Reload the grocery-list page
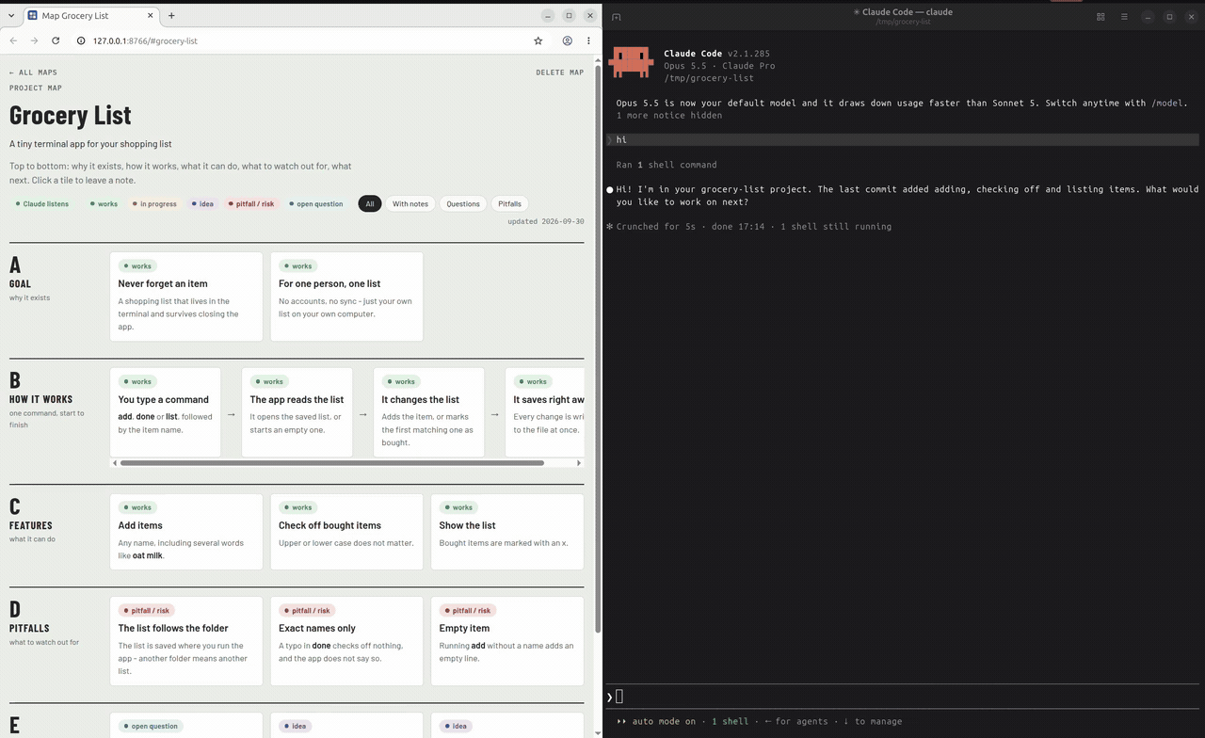This screenshot has width=1205, height=738. pyautogui.click(x=56, y=40)
